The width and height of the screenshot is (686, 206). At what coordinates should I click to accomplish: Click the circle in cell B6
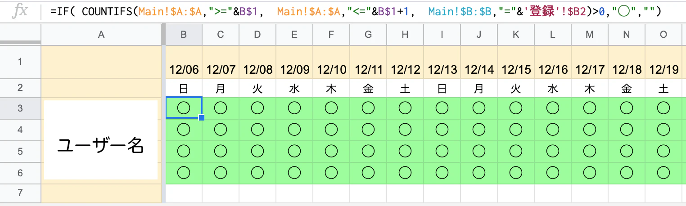click(184, 173)
